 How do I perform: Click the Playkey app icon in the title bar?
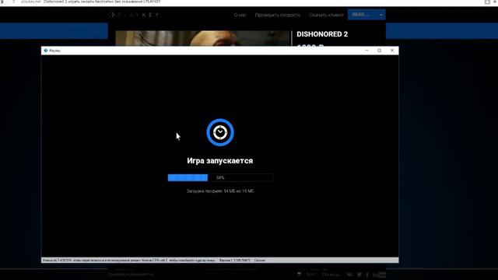(x=46, y=51)
